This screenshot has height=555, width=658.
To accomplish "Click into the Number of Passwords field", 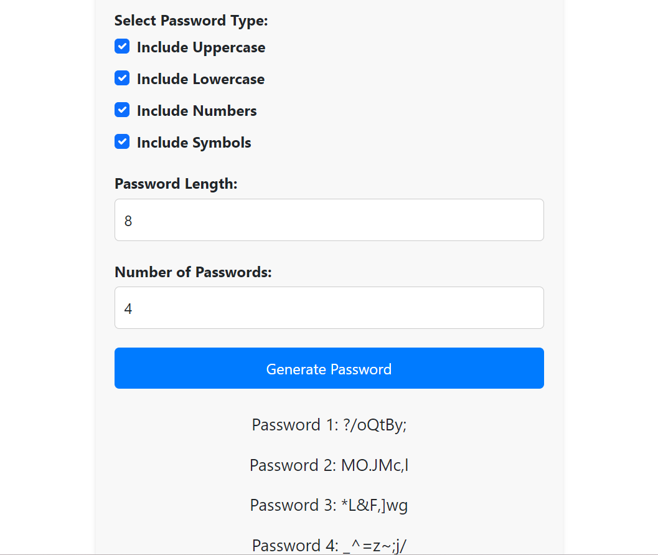I will (329, 308).
